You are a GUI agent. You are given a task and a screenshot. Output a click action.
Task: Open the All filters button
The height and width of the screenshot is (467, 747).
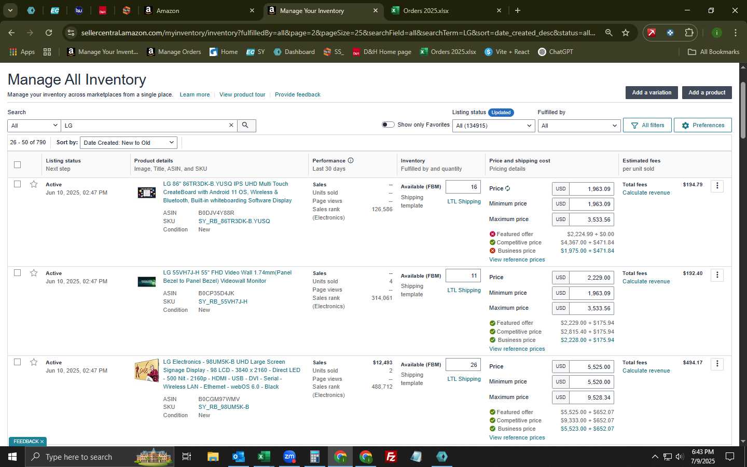coord(647,125)
